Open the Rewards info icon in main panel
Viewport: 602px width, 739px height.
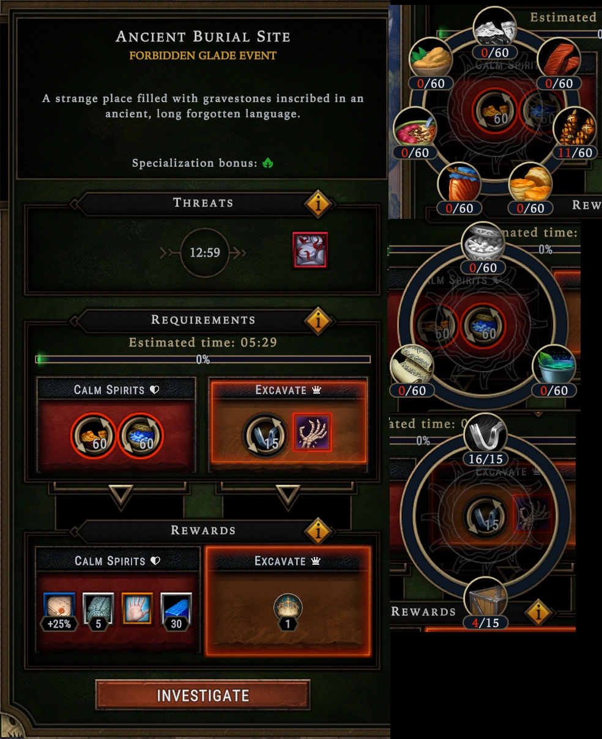click(318, 531)
